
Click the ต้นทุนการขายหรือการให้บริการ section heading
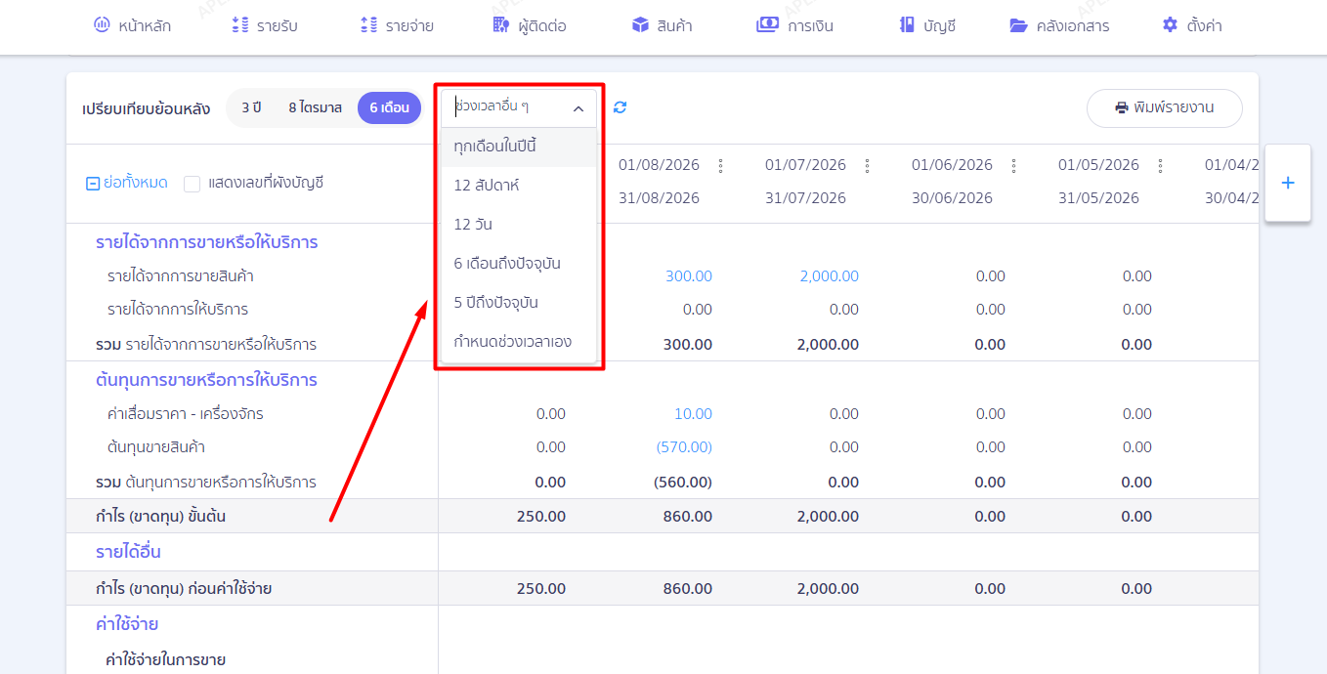click(206, 380)
